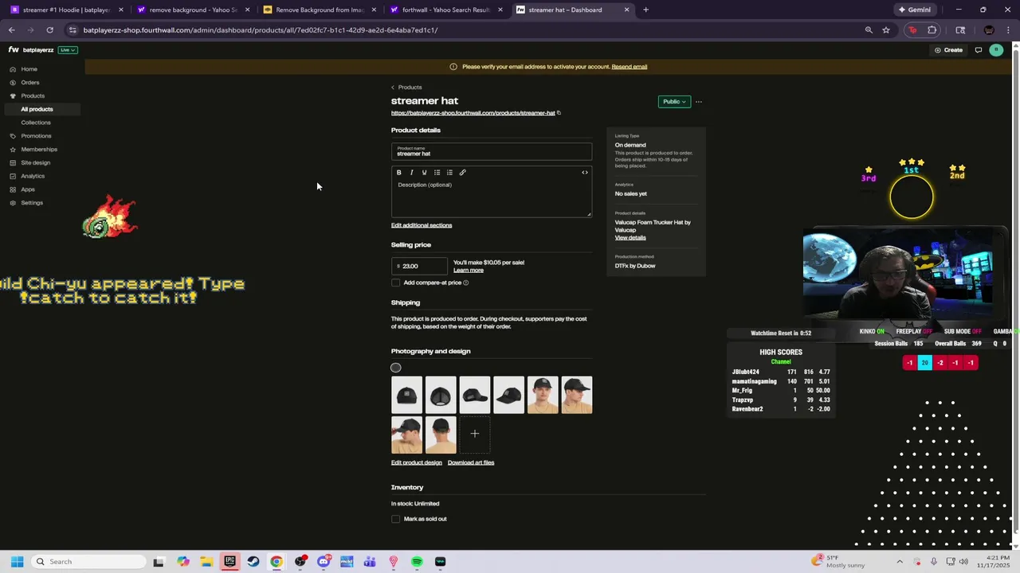The height and width of the screenshot is (573, 1020).
Task: Open the green account avatar menu
Action: click(996, 50)
